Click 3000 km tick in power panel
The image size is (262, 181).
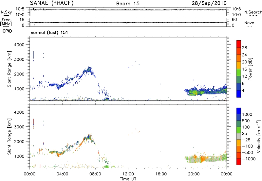(19, 59)
